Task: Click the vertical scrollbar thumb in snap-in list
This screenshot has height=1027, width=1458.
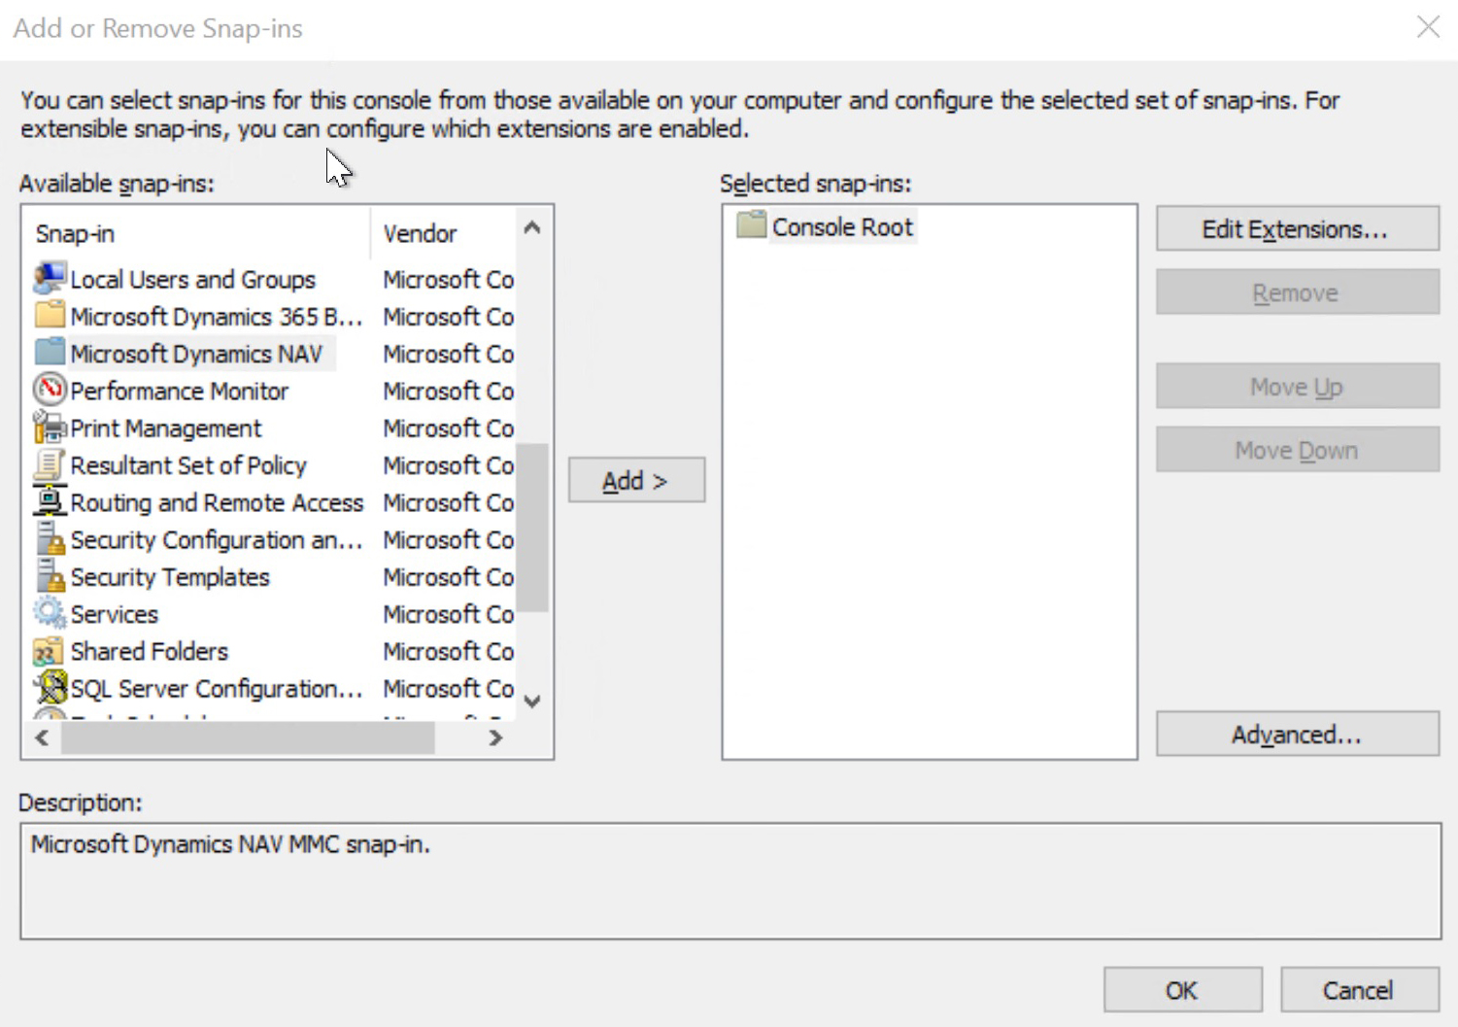Action: click(532, 528)
